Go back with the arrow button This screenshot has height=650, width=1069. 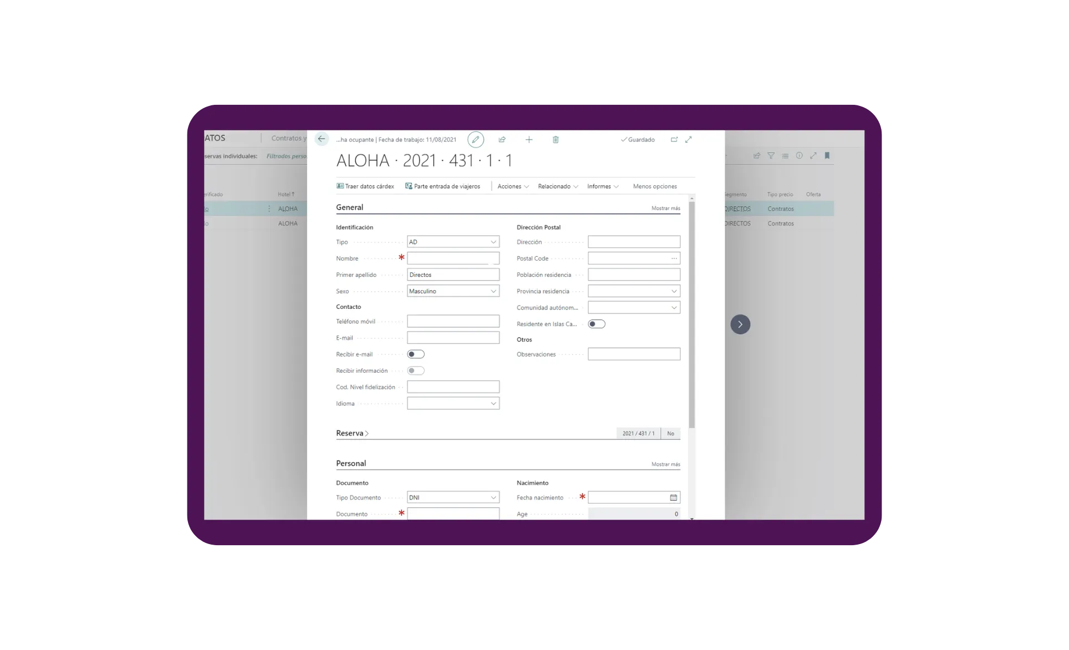[322, 139]
